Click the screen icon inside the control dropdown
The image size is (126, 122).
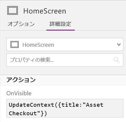coord(15,44)
